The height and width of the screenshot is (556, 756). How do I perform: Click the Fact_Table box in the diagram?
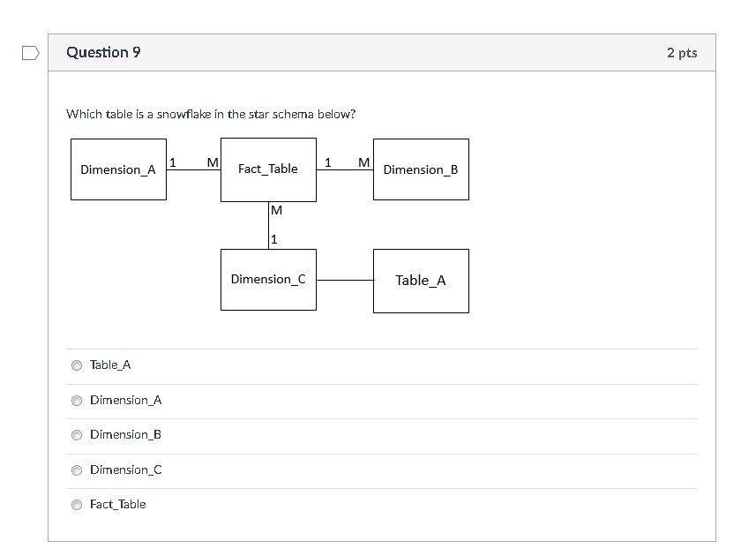pos(268,169)
